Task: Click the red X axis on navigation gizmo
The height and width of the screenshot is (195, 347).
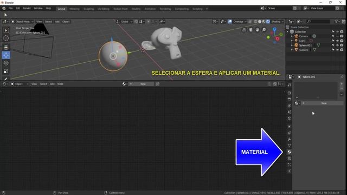Action: pos(277,39)
